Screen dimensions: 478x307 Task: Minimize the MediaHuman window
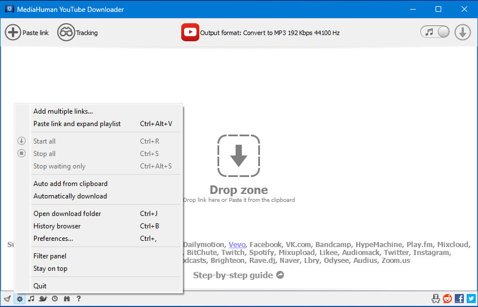tap(413, 9)
